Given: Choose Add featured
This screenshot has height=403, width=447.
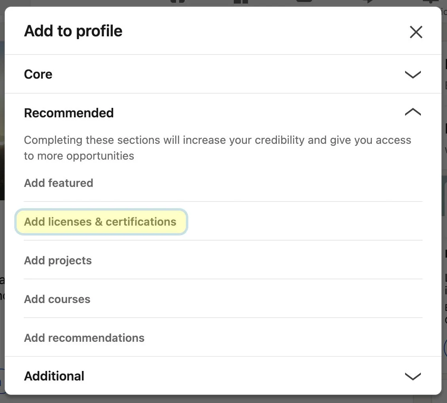Looking at the screenshot, I should pyautogui.click(x=59, y=183).
